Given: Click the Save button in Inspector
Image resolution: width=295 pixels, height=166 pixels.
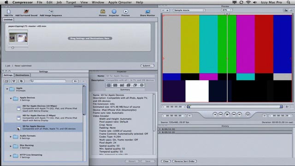Looking at the screenshot, I should [x=148, y=161].
